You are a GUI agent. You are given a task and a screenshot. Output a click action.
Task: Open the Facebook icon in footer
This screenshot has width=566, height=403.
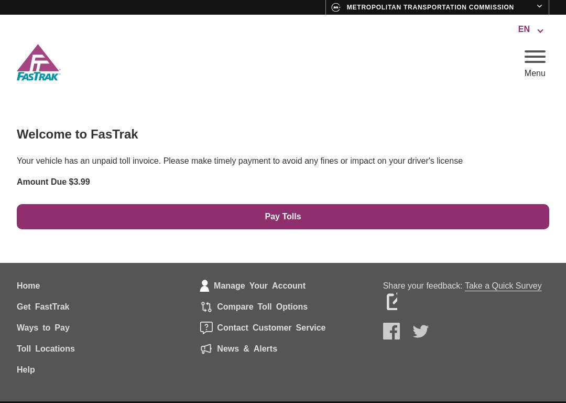point(391,331)
